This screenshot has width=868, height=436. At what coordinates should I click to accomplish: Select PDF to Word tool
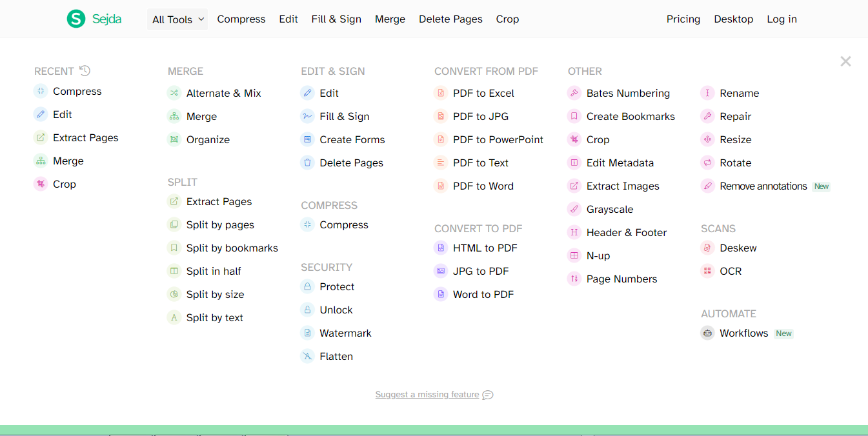474,186
